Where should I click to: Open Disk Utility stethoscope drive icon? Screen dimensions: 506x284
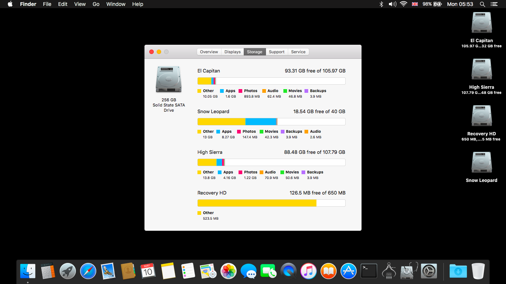tap(409, 271)
